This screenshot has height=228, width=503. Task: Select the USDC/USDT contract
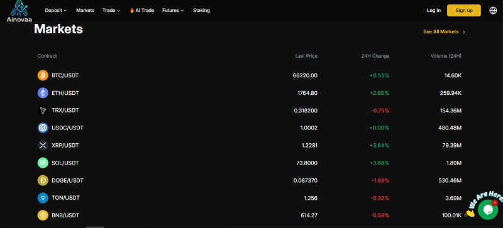pos(67,128)
